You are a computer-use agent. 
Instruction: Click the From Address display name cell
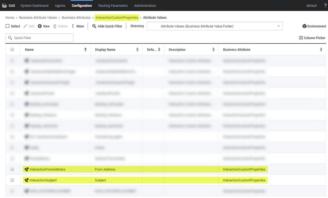point(105,169)
